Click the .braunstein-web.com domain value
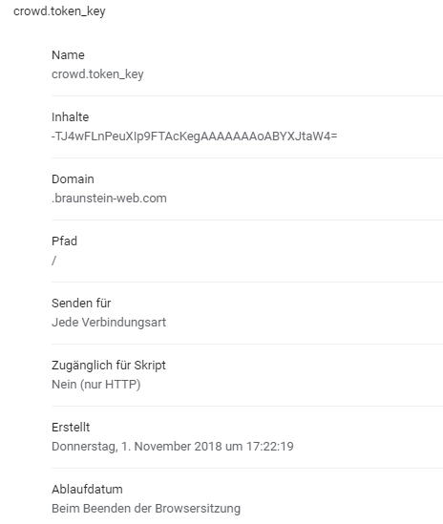The width and height of the screenshot is (443, 524). click(109, 199)
